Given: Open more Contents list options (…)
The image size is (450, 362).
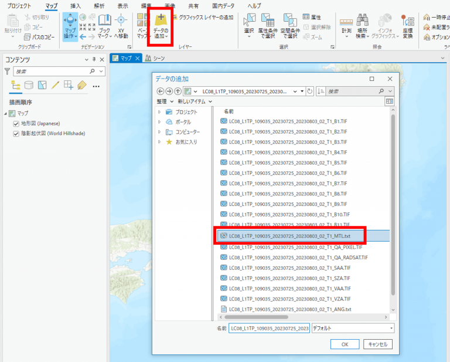Looking at the screenshot, I should pos(96,86).
